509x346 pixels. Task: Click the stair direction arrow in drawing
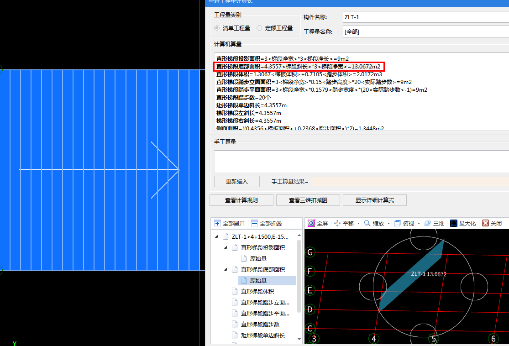(x=100, y=170)
